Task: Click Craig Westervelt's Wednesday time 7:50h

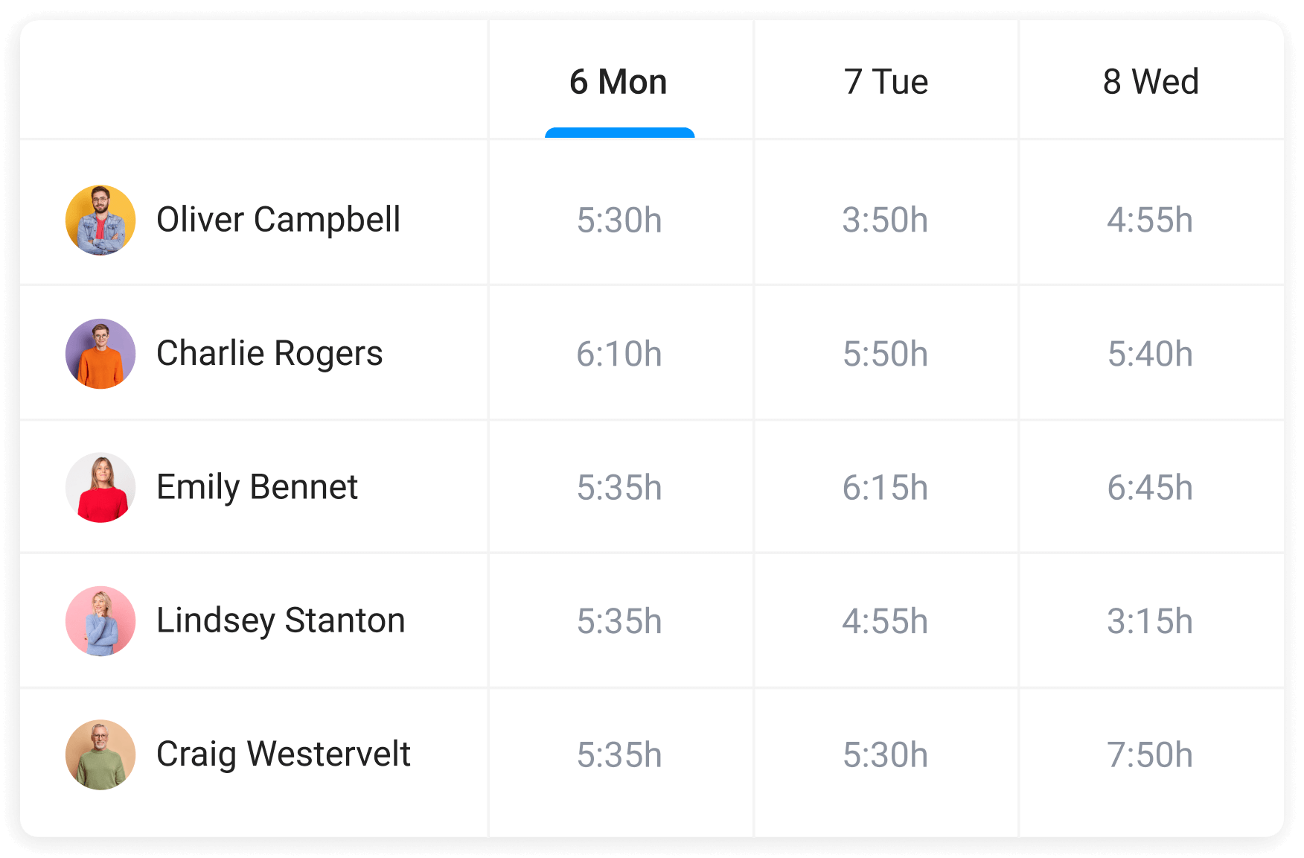Action: (x=1152, y=754)
